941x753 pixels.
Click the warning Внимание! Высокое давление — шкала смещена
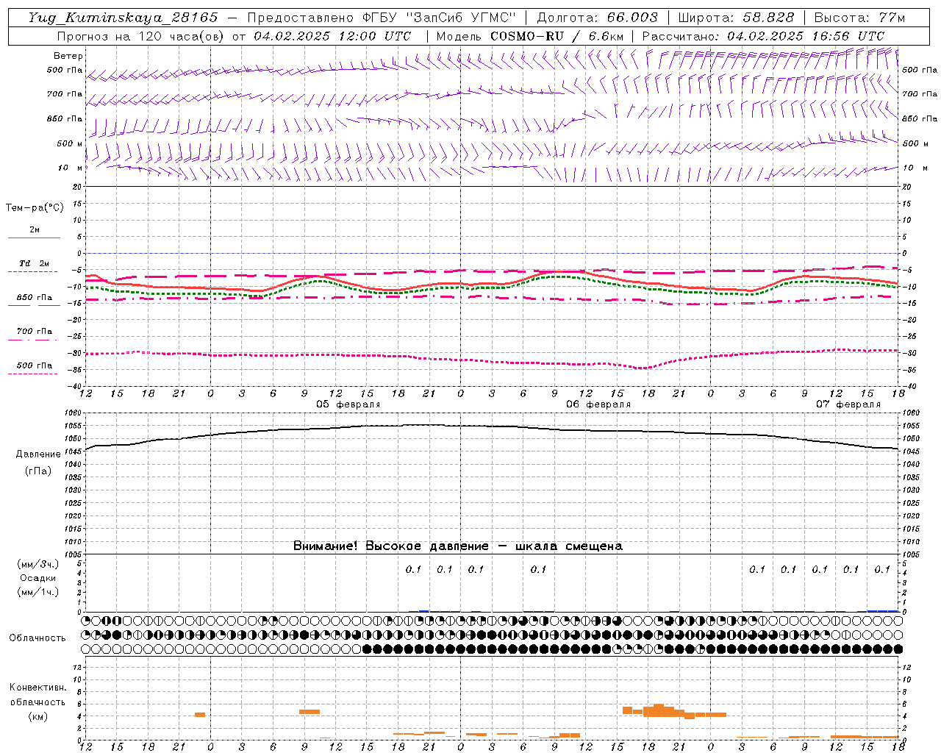click(x=458, y=546)
